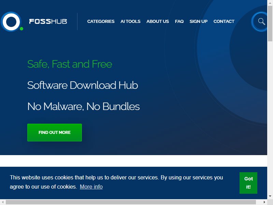Click the FOSSHUB wordmark logo
Screen dimensions: 273x205
(48, 22)
